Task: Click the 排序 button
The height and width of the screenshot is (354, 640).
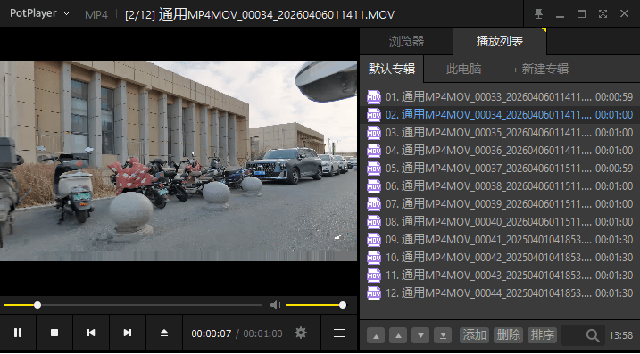Action: [x=543, y=335]
